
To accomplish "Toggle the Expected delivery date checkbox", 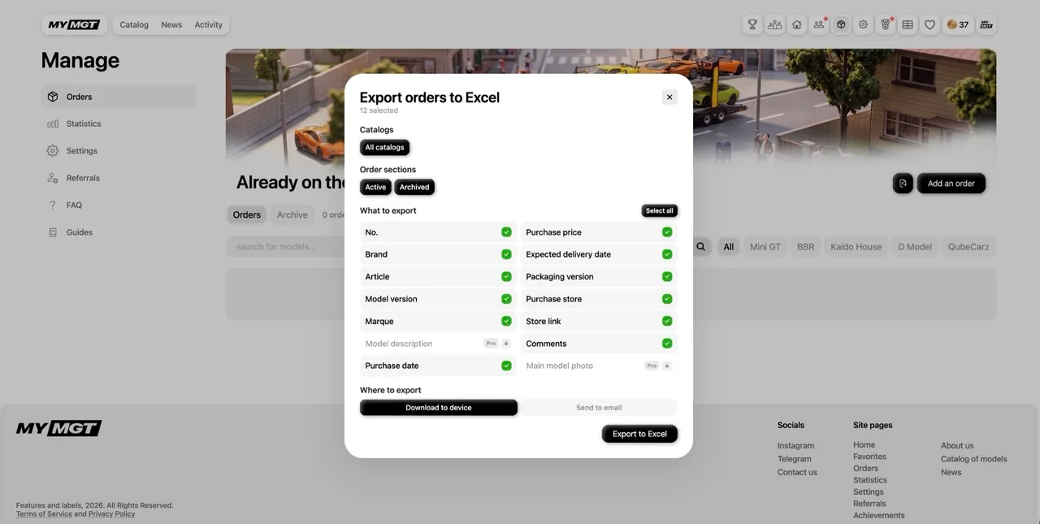I will [667, 254].
